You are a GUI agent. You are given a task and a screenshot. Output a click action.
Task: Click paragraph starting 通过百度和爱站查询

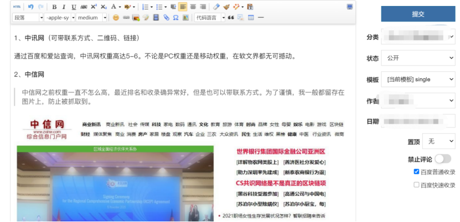154,56
